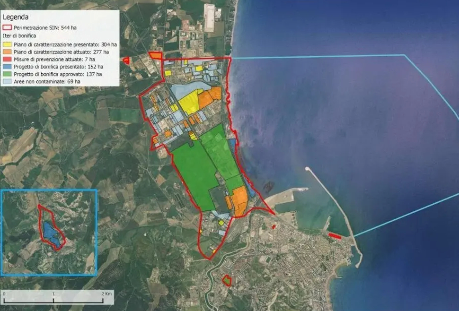This screenshot has width=459, height=311.
Task: Click the '2 Km' scale bar label
Action: tap(107, 294)
